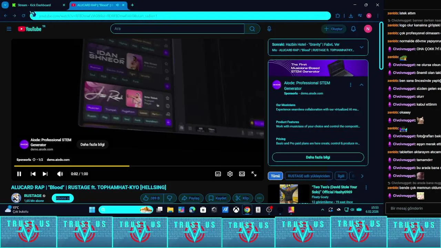Open the YouTube hamburger guide menu
441x248 pixels.
coord(9,29)
